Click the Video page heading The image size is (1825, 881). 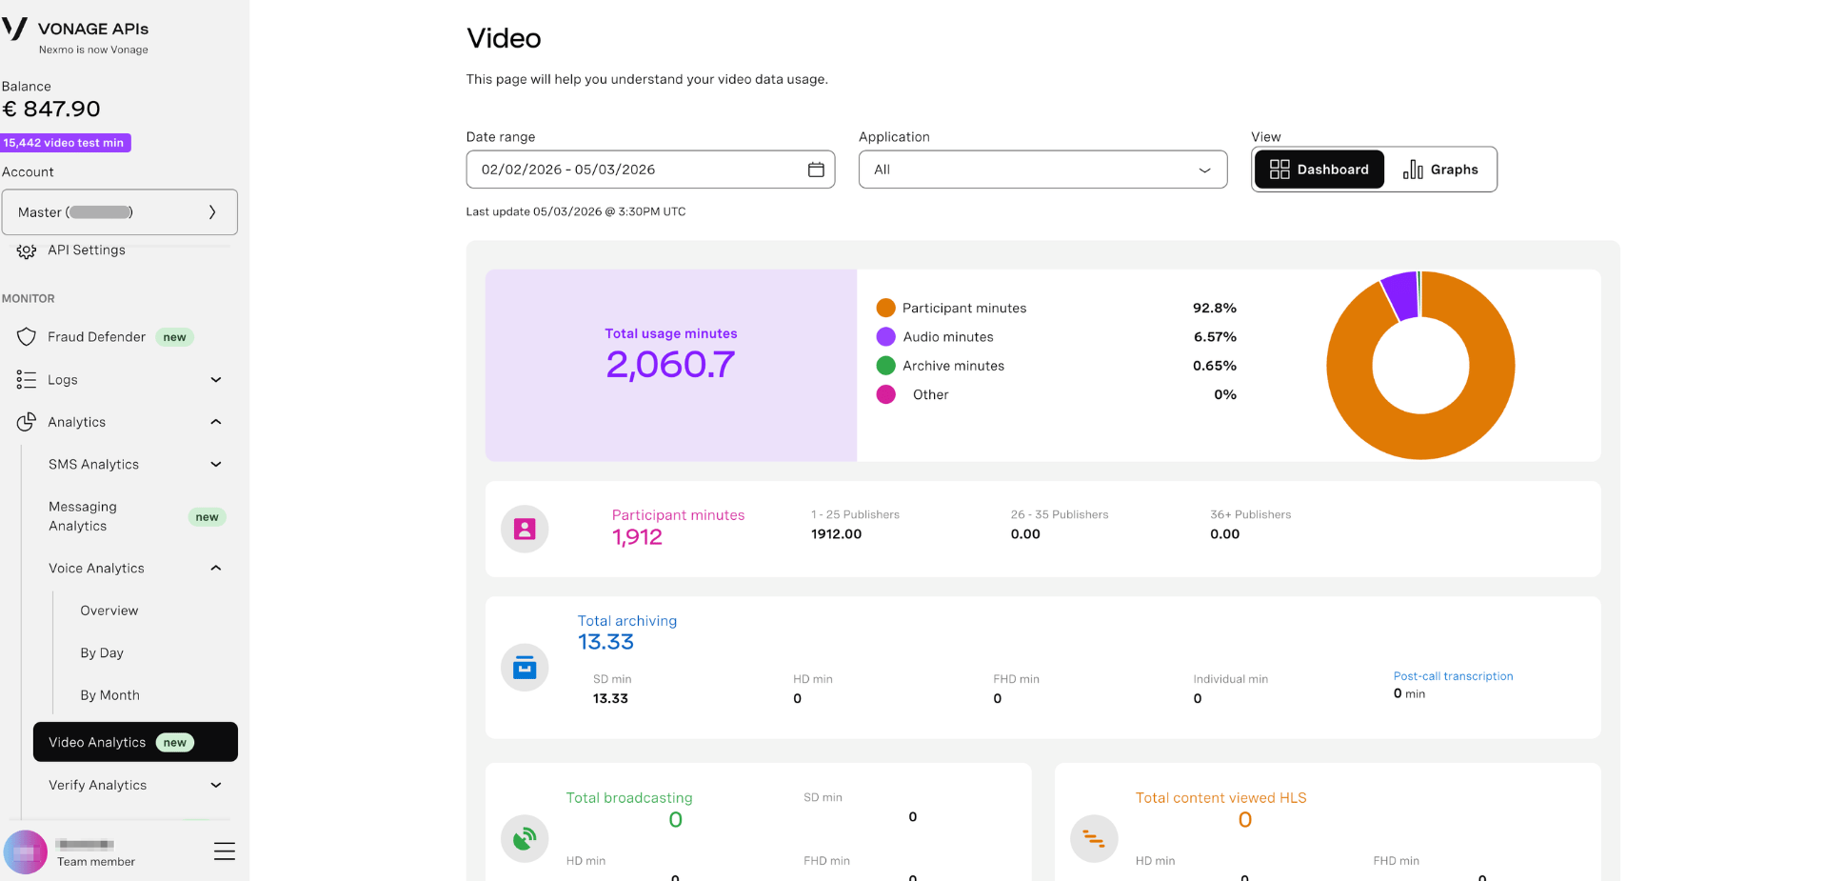(x=504, y=38)
